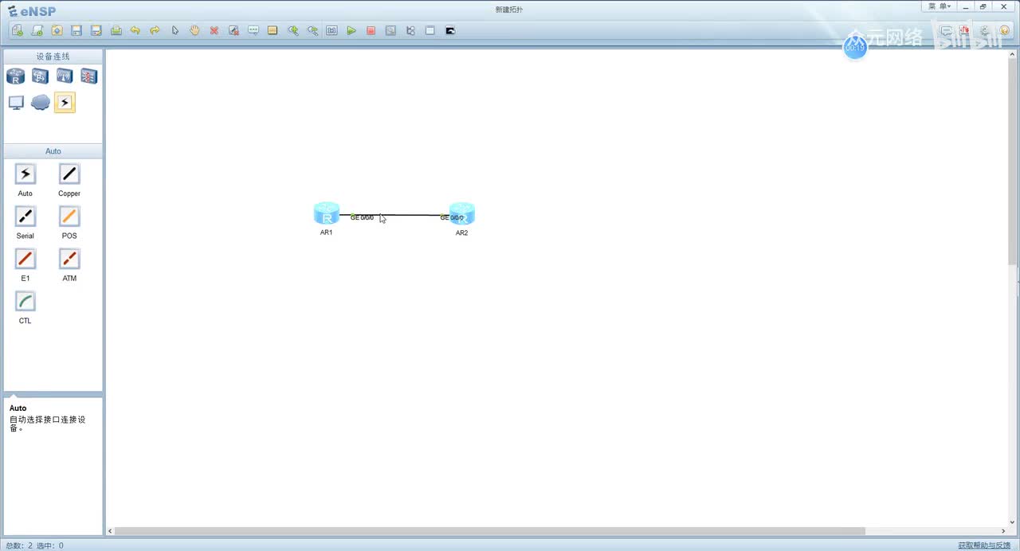Screen dimensions: 1020x551
Task: Select the PC terminal device category
Action: click(x=16, y=103)
